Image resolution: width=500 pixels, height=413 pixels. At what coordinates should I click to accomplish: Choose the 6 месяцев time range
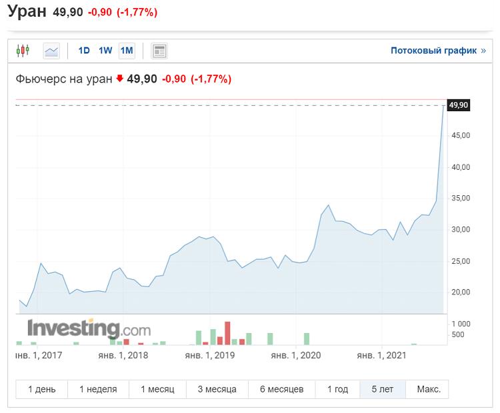[281, 389]
